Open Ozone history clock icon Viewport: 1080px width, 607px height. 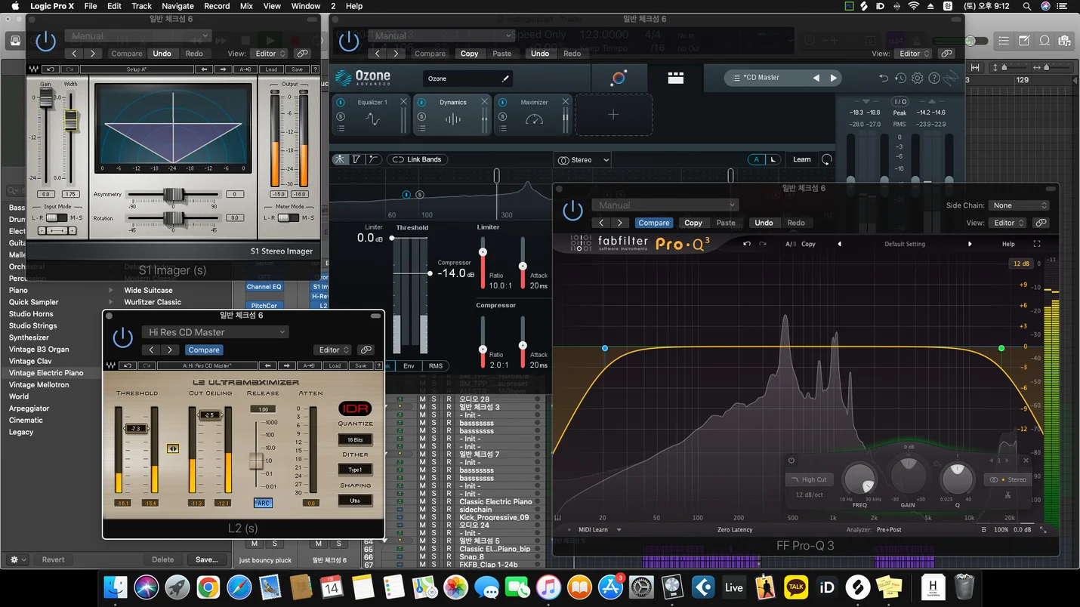coord(900,78)
